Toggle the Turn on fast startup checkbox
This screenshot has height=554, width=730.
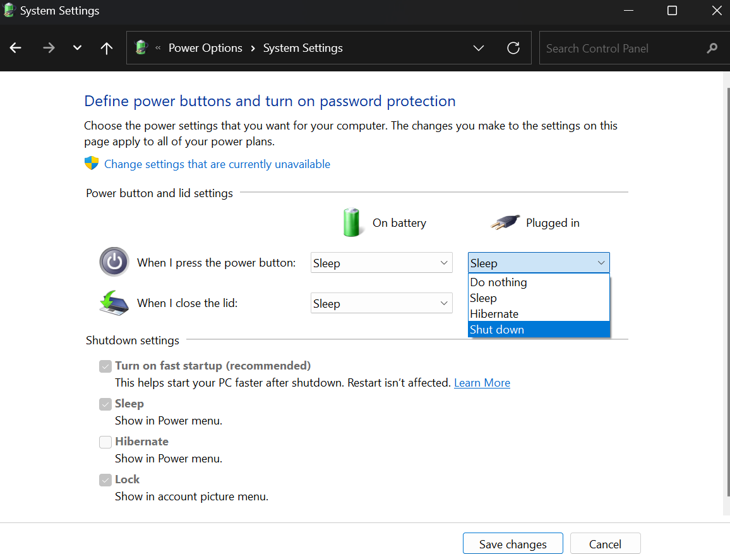click(x=105, y=366)
